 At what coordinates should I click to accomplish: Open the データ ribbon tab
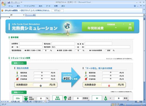[x=48, y=6]
